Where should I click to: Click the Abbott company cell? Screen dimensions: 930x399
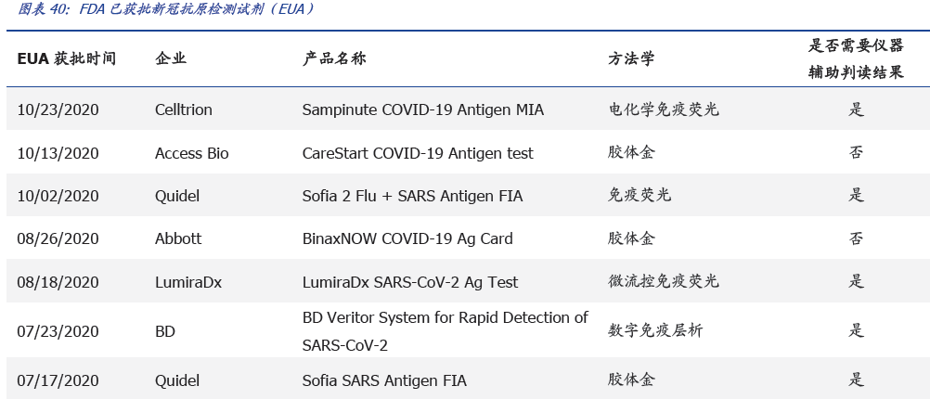(178, 238)
